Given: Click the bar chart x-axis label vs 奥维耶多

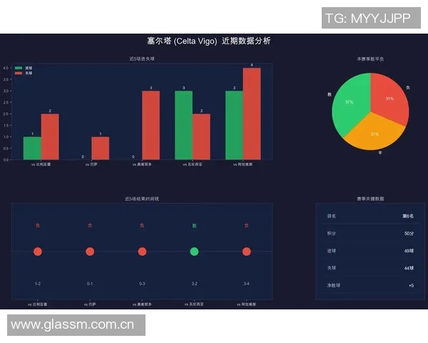Looking at the screenshot, I should click(142, 164).
